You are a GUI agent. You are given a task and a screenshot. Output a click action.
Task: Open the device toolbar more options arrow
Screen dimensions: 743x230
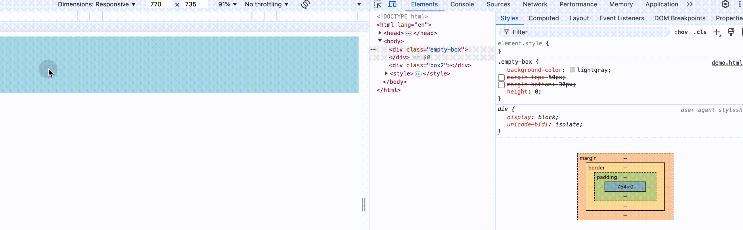click(359, 4)
